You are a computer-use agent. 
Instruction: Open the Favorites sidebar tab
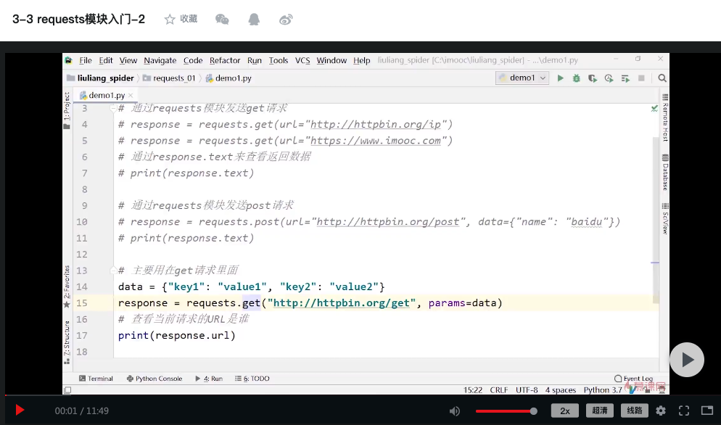point(67,285)
